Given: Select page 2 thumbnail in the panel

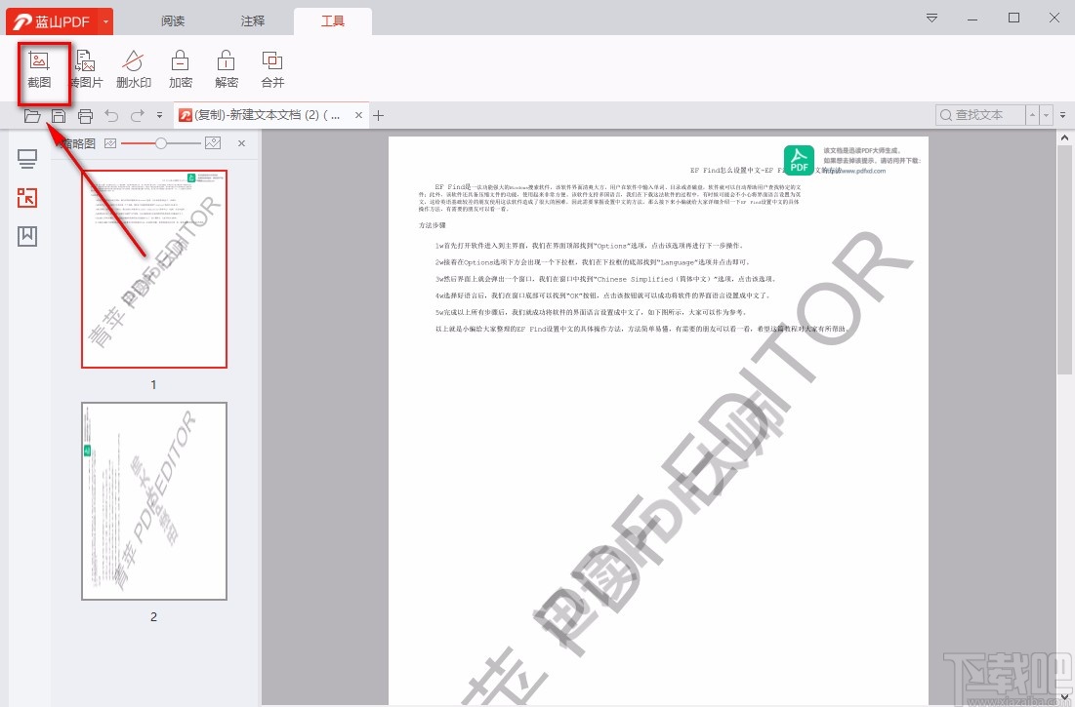Looking at the screenshot, I should pos(153,501).
